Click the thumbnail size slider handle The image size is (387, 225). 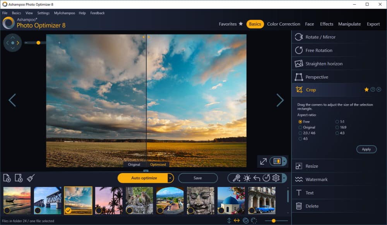pyautogui.click(x=274, y=221)
